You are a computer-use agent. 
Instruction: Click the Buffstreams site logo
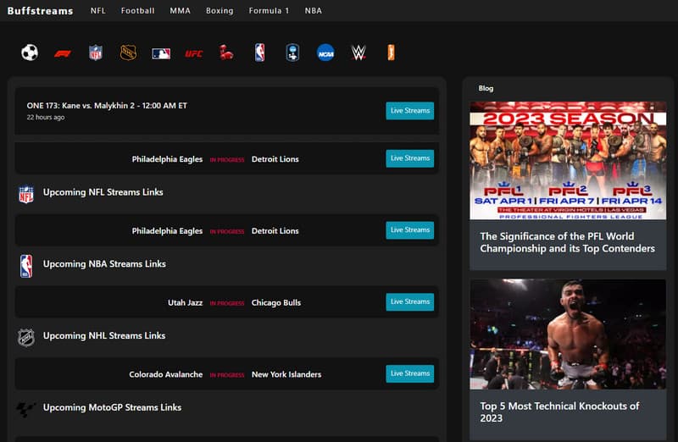[40, 11]
